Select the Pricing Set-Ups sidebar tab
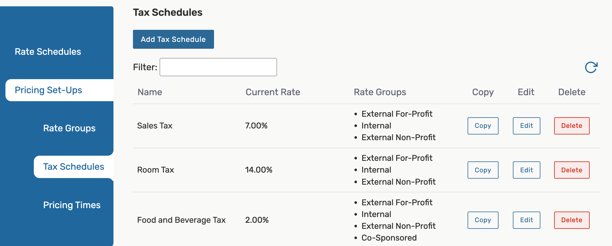This screenshot has width=612, height=246. point(48,90)
